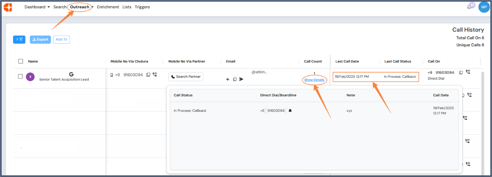The image size is (492, 177).
Task: Click the Show Details link
Action: (x=314, y=80)
